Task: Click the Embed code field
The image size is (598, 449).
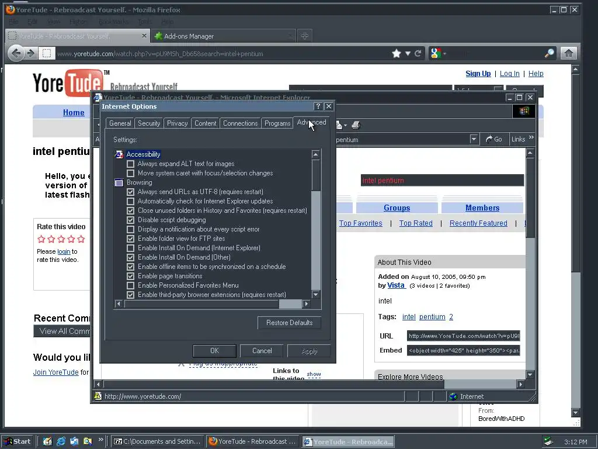Action: click(x=463, y=351)
